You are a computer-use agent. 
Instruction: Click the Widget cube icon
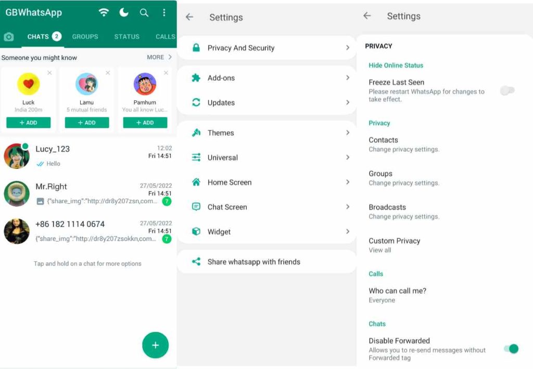pos(196,231)
